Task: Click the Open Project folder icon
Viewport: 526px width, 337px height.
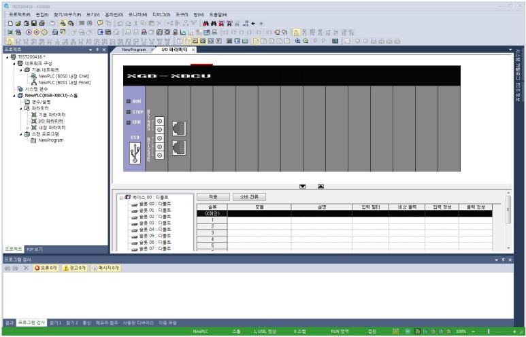Action: (x=18, y=24)
